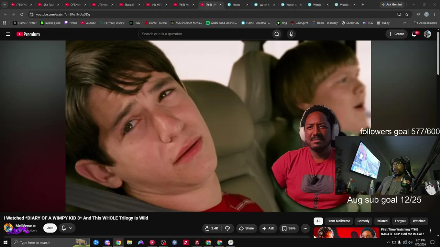The width and height of the screenshot is (440, 247).
Task: Open Ask Gemini in Chrome
Action: point(392,5)
